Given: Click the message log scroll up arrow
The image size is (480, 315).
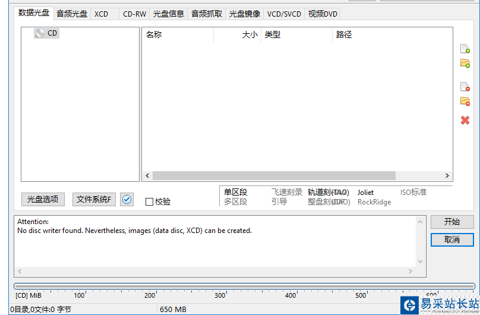Looking at the screenshot, I should point(421,222).
